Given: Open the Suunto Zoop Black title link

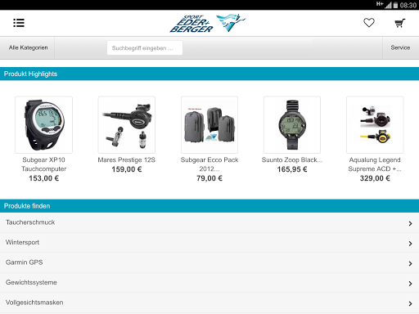Looking at the screenshot, I should click(x=292, y=160).
